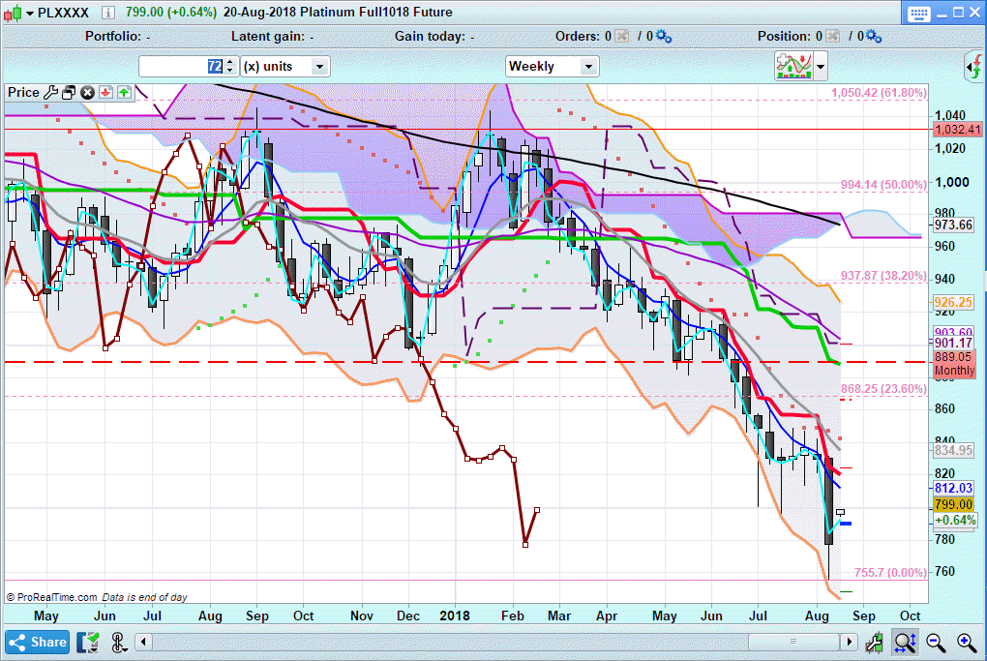987x661 pixels.
Task: Click the add indicator chart icon
Action: pyautogui.click(x=793, y=66)
